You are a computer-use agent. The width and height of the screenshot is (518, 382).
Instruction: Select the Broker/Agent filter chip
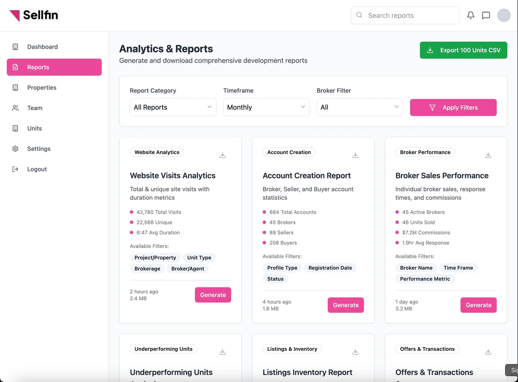click(188, 269)
